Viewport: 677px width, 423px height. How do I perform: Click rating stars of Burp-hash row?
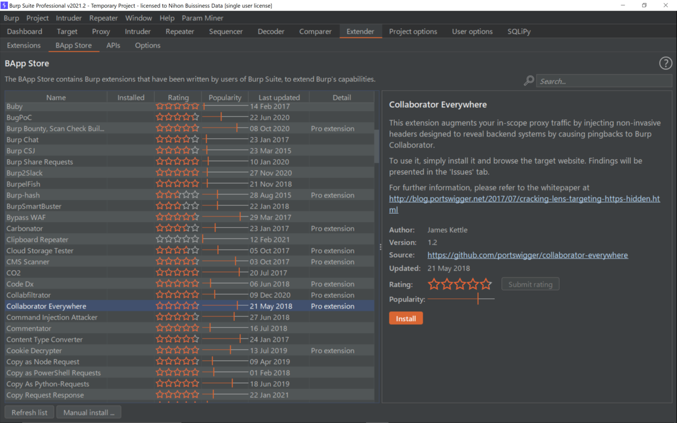[178, 195]
